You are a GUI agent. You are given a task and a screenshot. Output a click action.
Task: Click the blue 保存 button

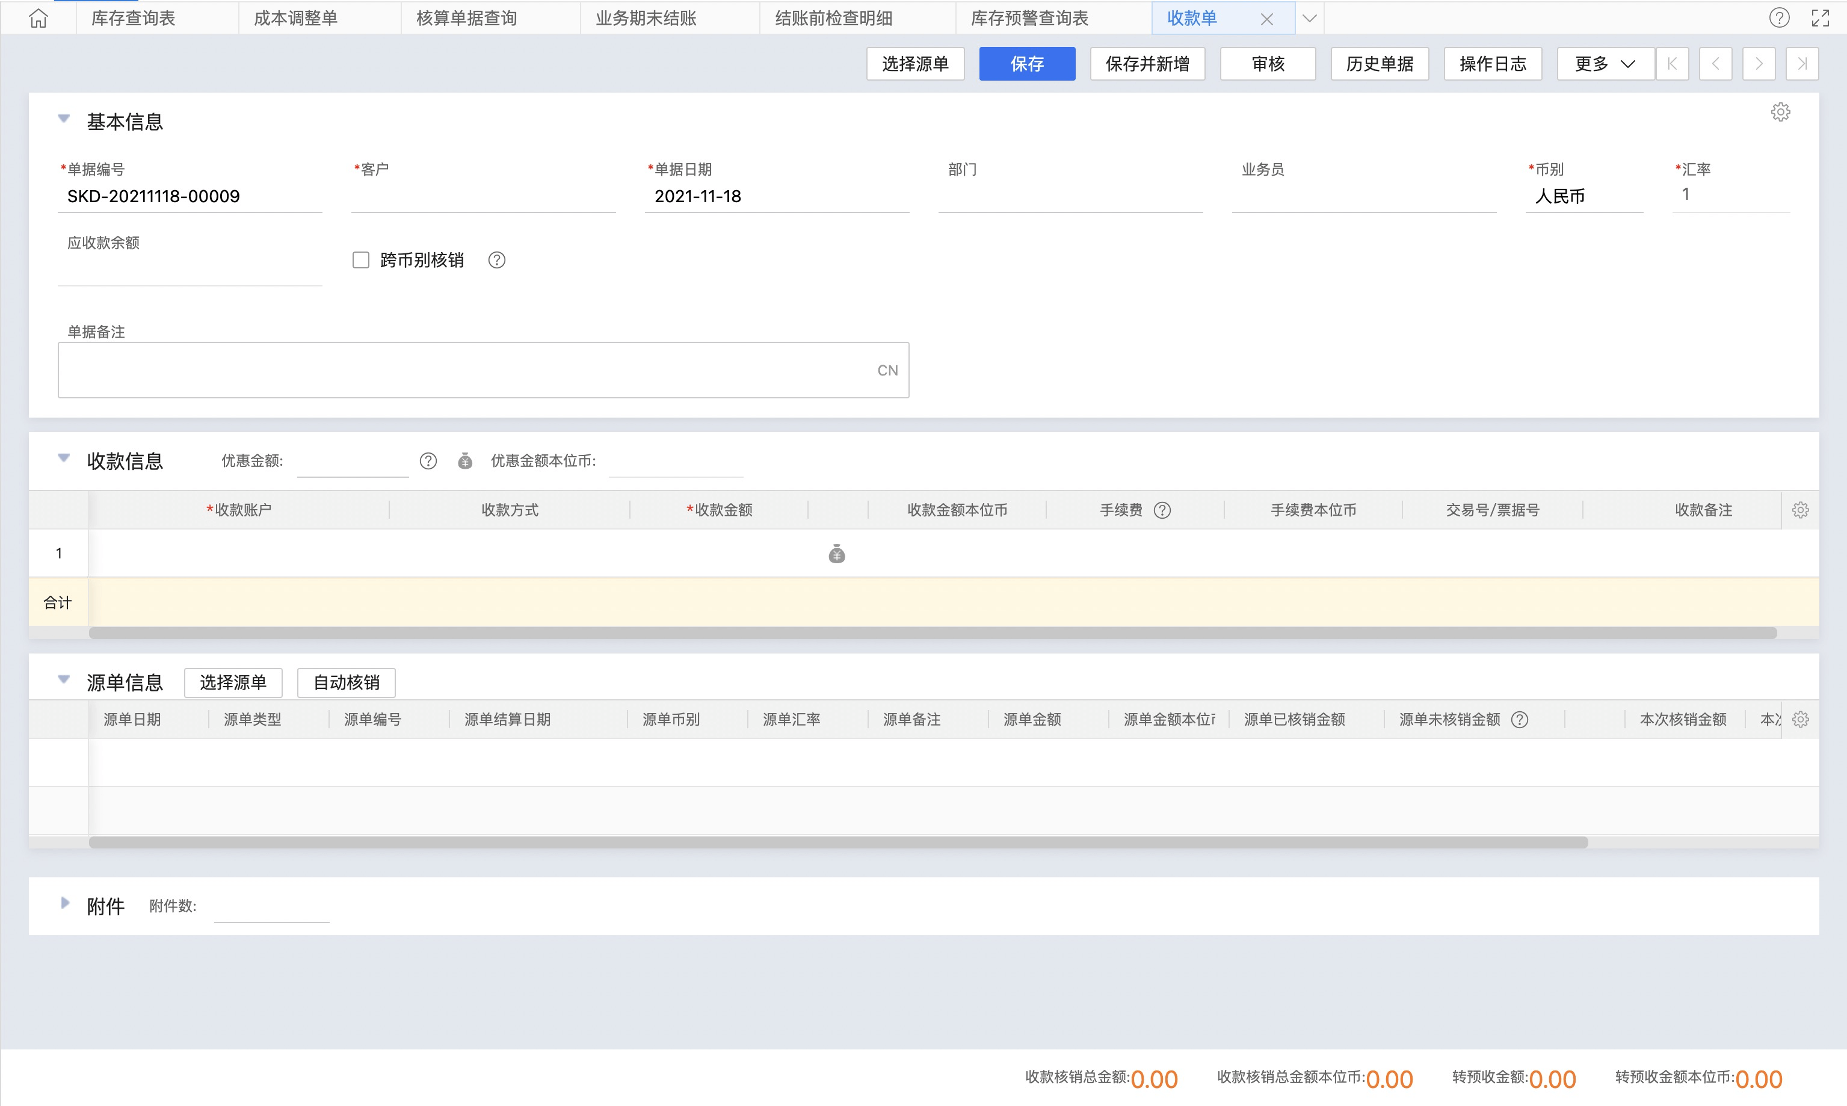1026,64
